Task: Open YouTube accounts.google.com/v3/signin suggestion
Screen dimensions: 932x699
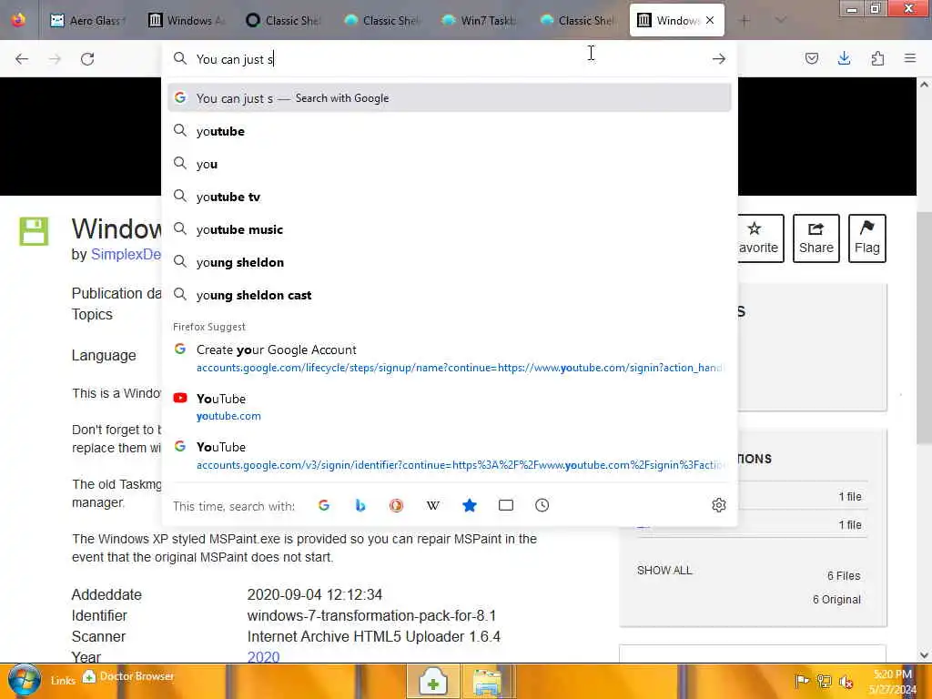Action: [x=450, y=456]
